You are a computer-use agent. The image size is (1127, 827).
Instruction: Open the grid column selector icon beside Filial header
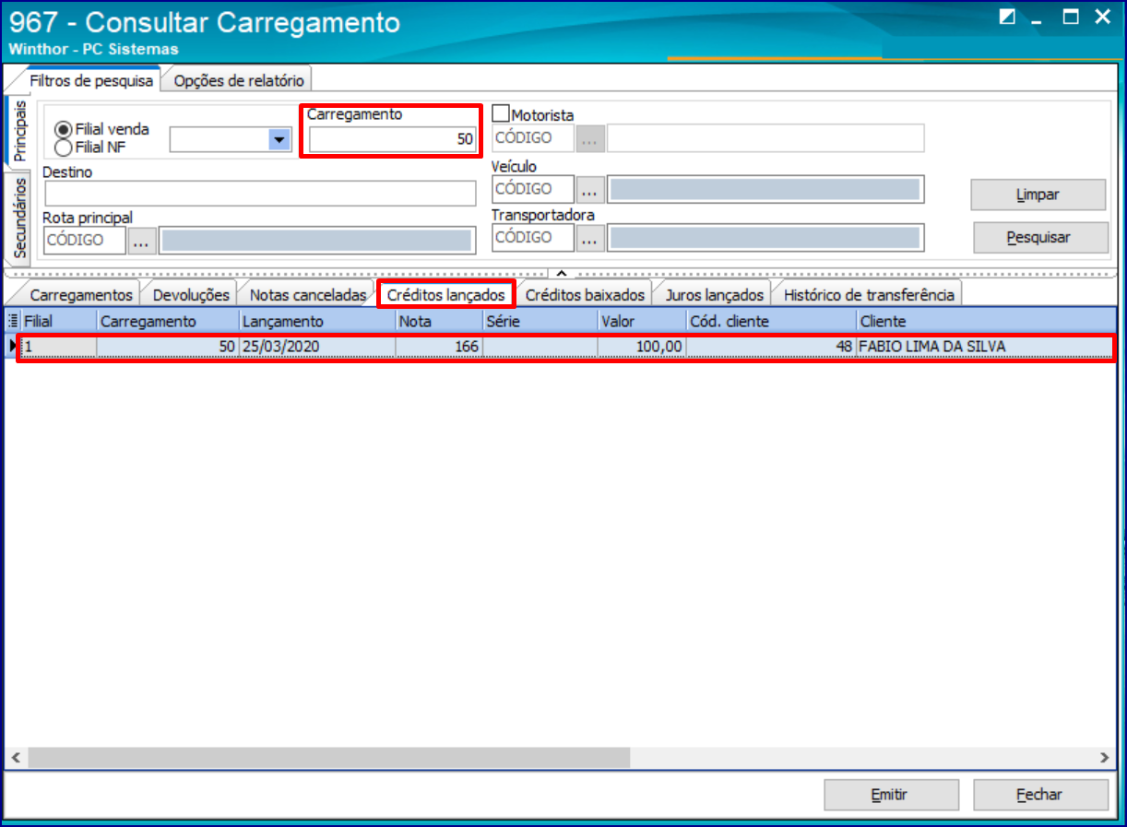point(13,322)
